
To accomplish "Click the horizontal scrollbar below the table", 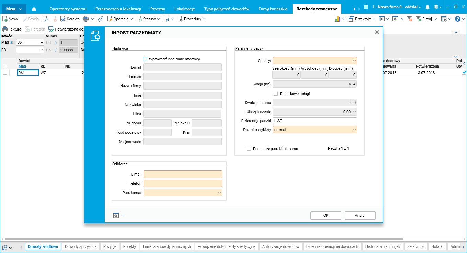I will [x=204, y=239].
